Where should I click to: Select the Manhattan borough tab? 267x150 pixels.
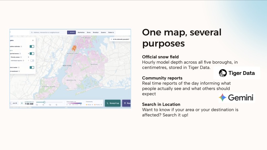[81, 32]
